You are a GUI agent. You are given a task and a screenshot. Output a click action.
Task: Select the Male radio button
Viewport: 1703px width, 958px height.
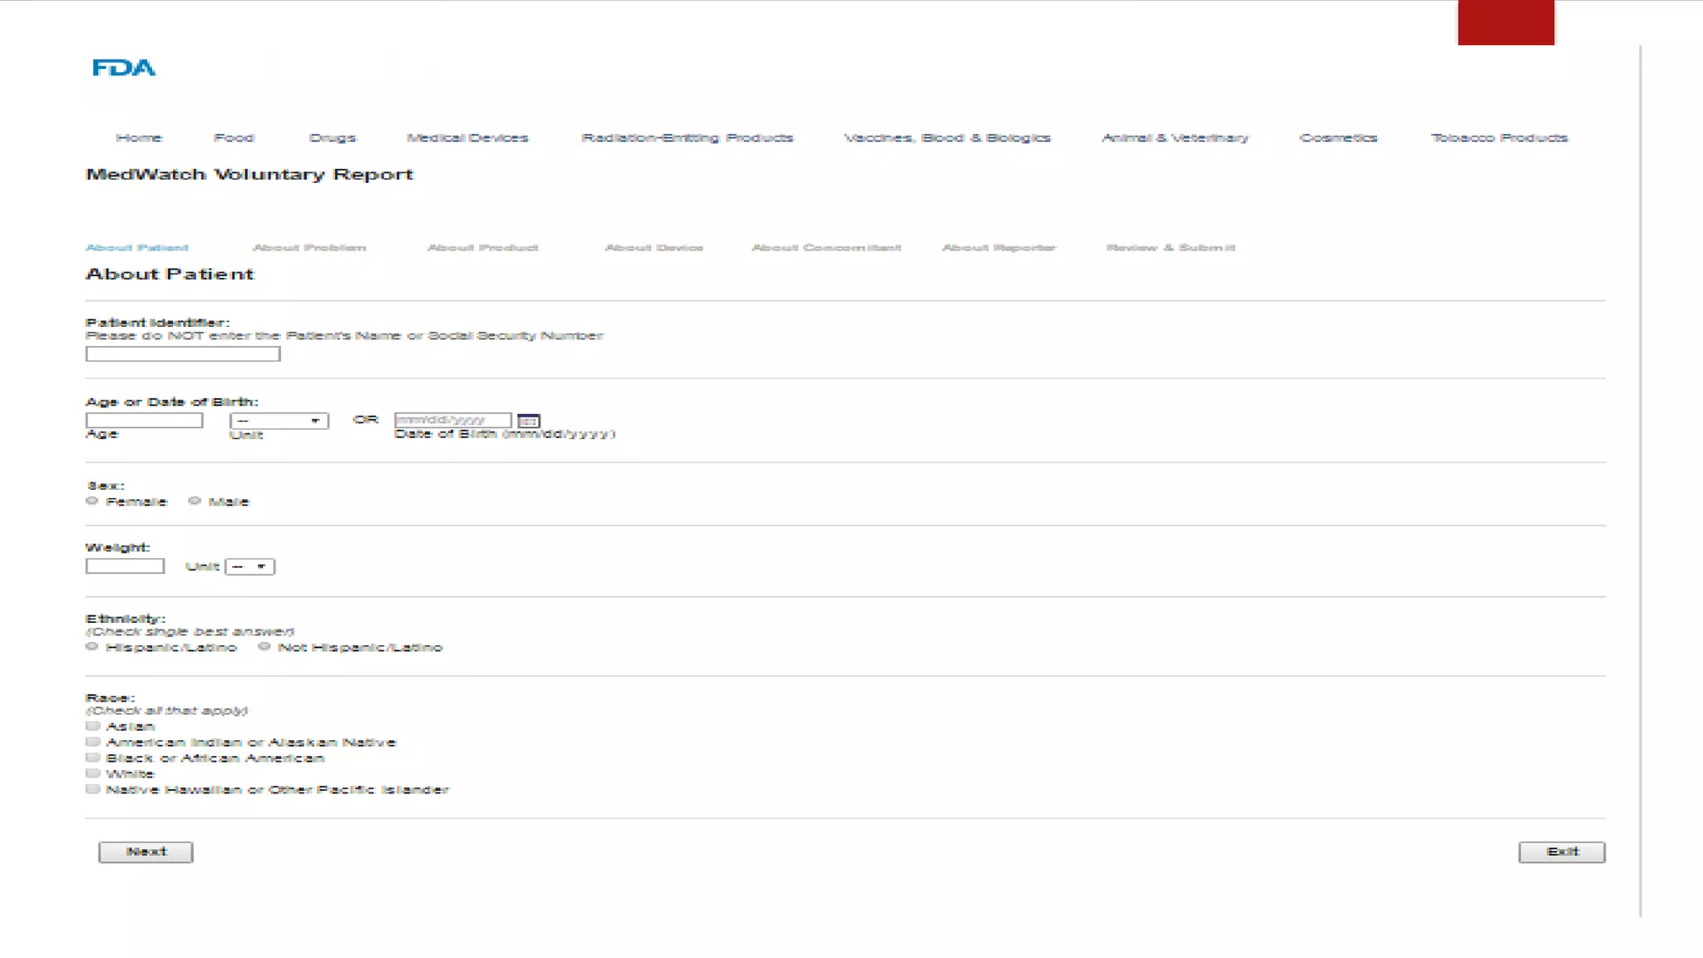(195, 501)
